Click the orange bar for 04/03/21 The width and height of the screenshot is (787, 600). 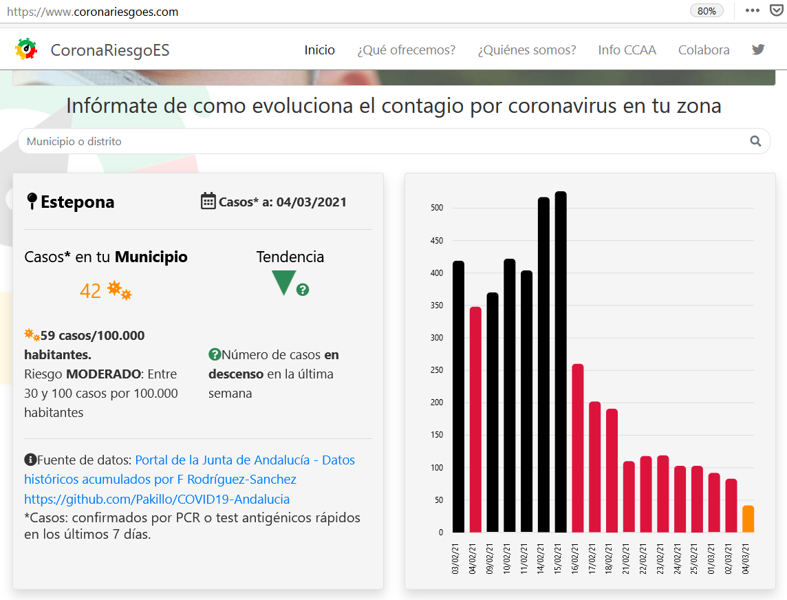coord(748,519)
